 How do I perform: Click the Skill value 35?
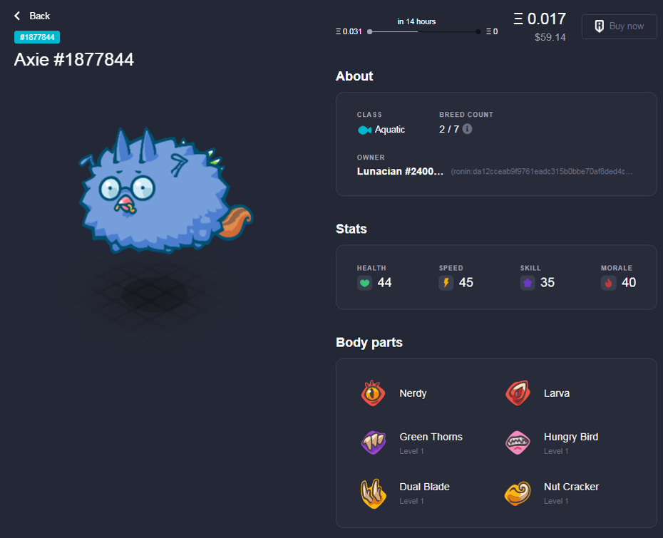point(548,283)
